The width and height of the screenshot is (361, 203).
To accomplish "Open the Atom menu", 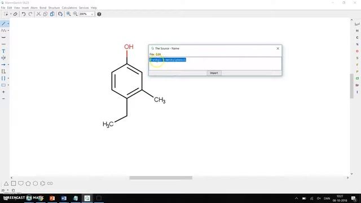I will (34, 8).
